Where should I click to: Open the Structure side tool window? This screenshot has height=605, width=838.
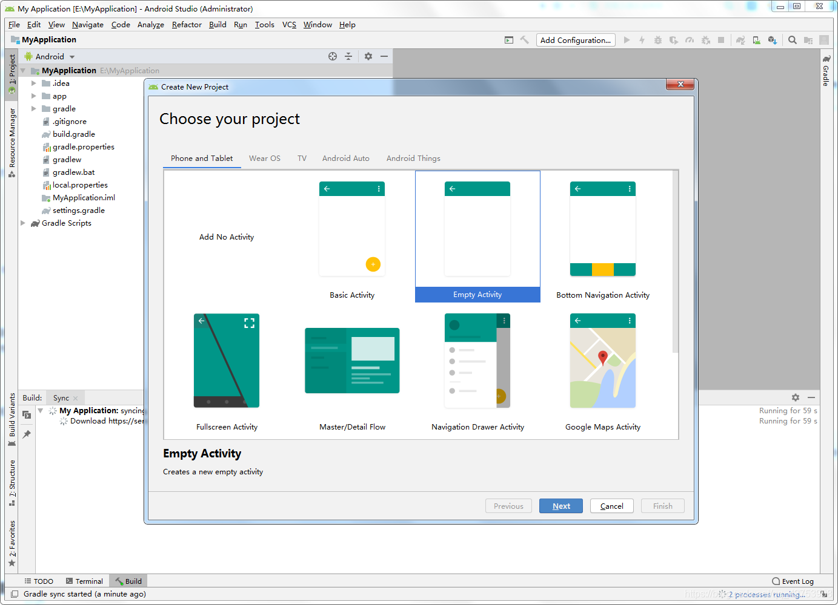point(12,483)
